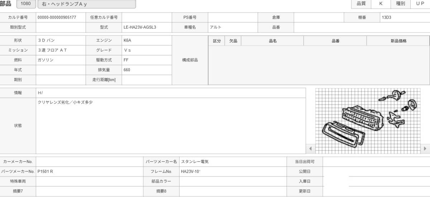
Task: Open the headlamp parts diagram thumbnail
Action: pos(368,121)
